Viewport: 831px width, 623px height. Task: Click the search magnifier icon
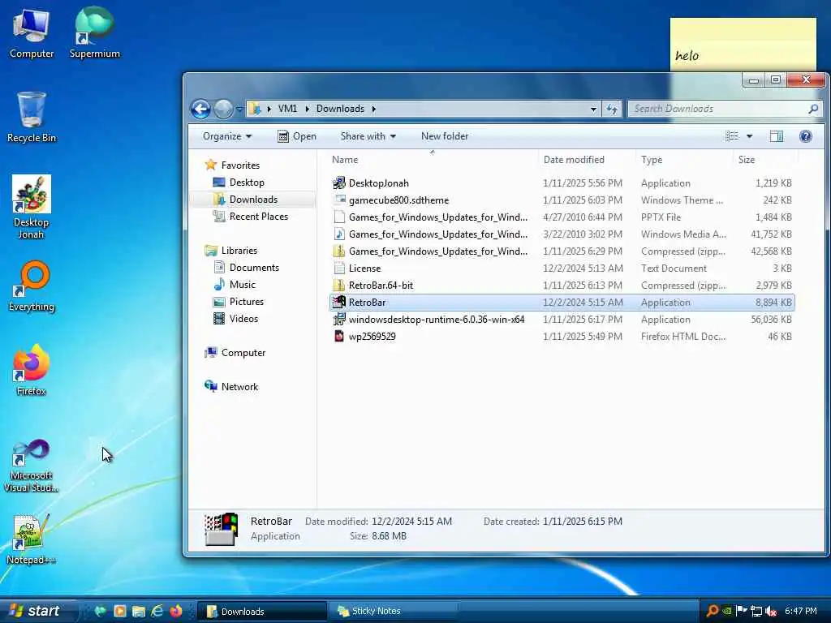click(x=813, y=110)
